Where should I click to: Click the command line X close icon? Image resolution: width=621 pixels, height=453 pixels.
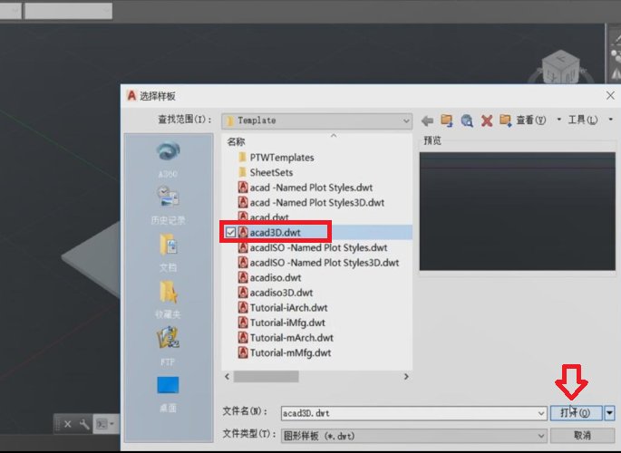68,425
